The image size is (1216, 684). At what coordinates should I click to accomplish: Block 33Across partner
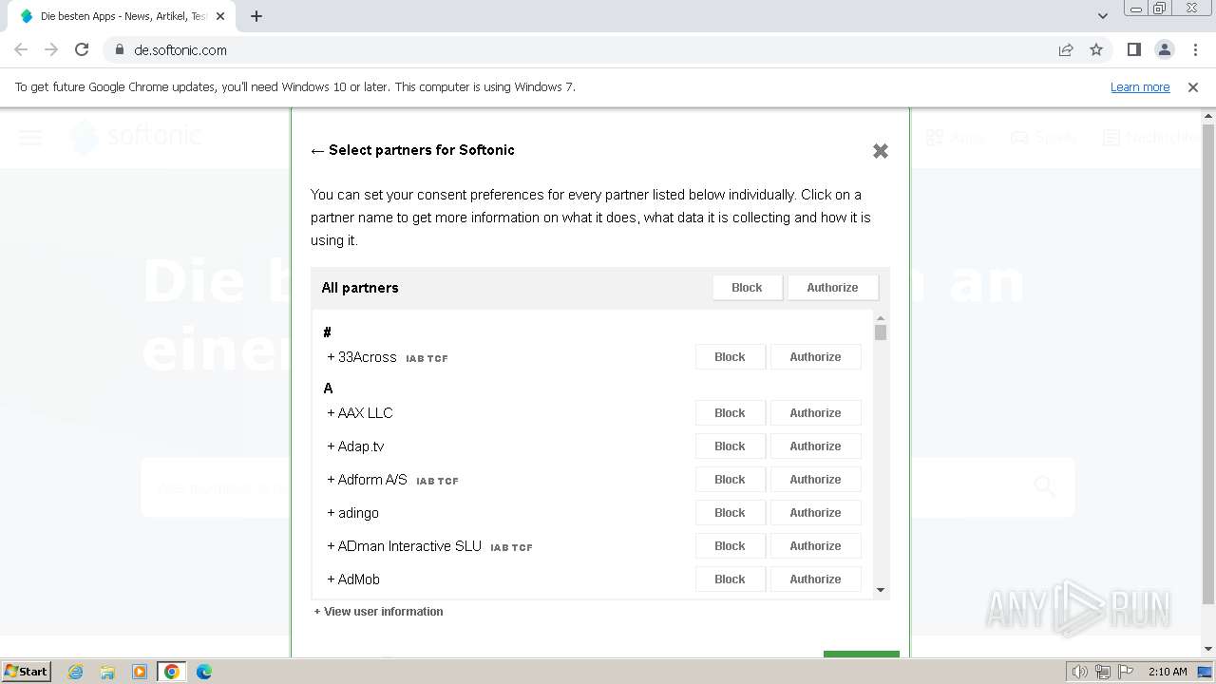(x=730, y=357)
